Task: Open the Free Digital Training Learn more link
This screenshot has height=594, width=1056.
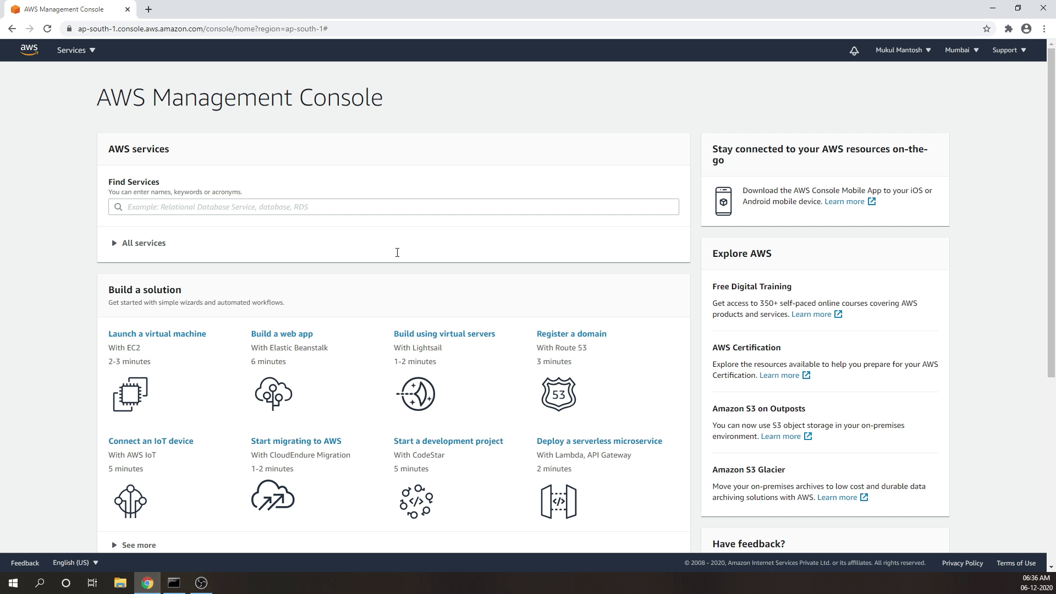Action: (812, 314)
